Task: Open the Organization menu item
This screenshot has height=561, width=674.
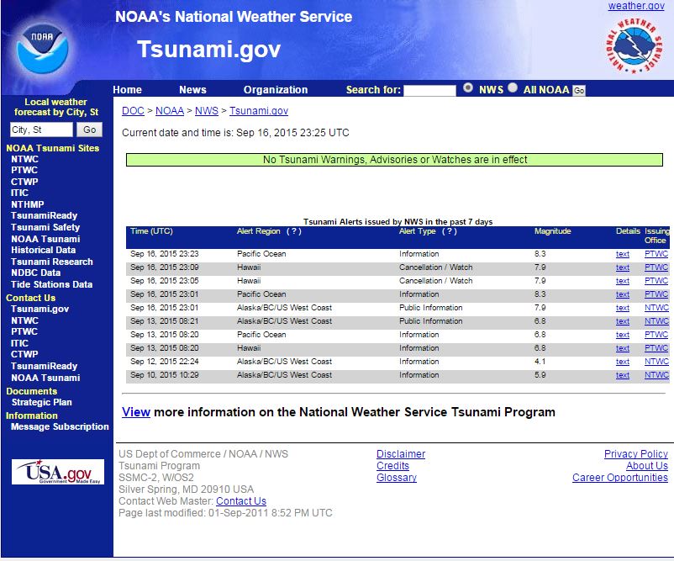Action: pyautogui.click(x=276, y=90)
